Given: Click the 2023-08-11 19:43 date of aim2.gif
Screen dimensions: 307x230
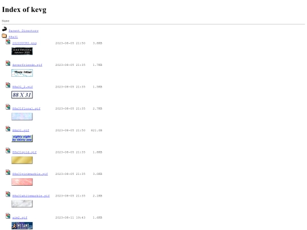Looking at the screenshot, I should 70,218.
